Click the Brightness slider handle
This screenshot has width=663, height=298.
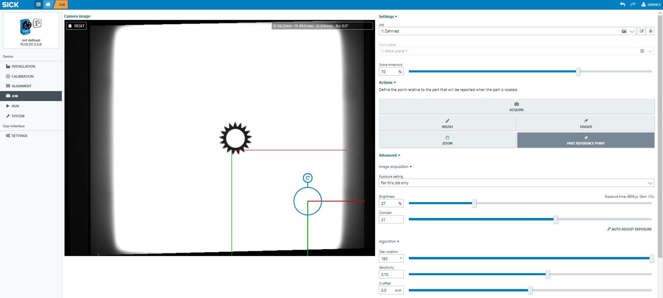[474, 203]
